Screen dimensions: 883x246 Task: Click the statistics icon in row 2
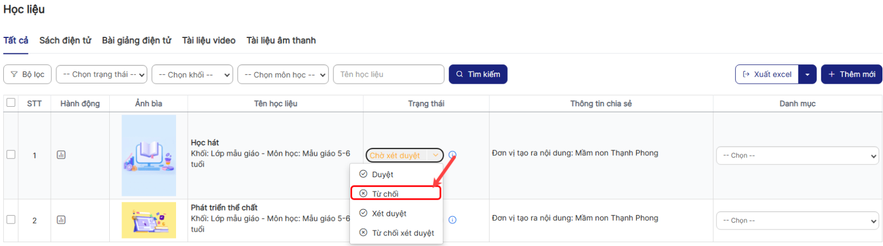[x=61, y=220]
